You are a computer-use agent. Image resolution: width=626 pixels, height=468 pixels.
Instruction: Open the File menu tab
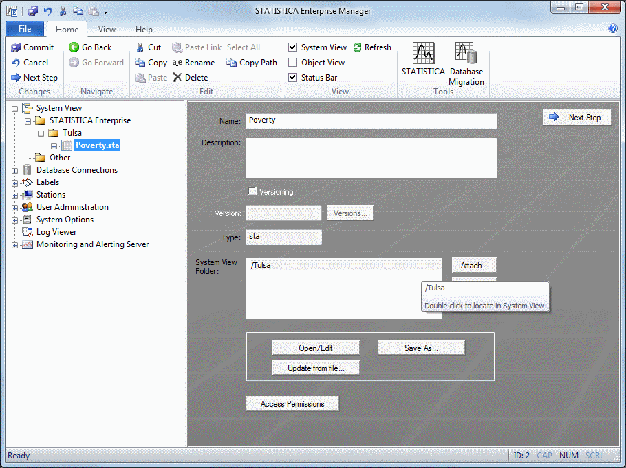point(25,29)
